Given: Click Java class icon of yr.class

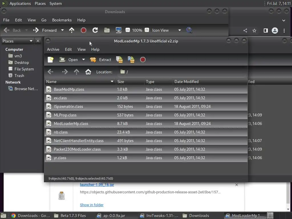Looking at the screenshot, I should coord(49,158).
